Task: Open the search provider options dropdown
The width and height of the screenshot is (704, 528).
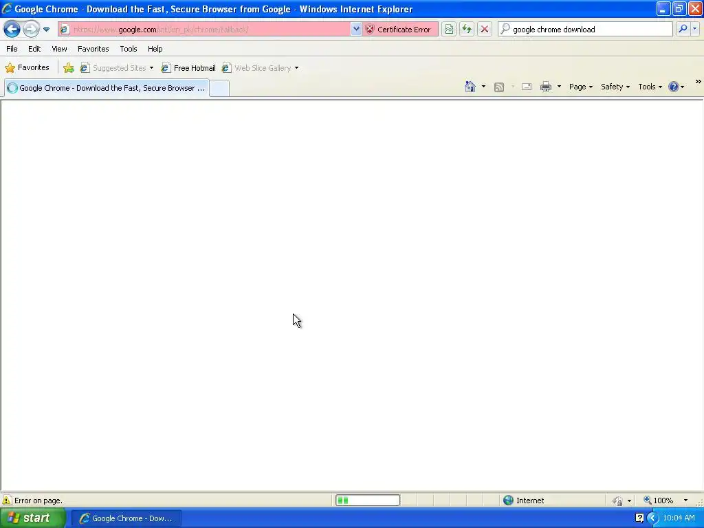Action: point(694,29)
